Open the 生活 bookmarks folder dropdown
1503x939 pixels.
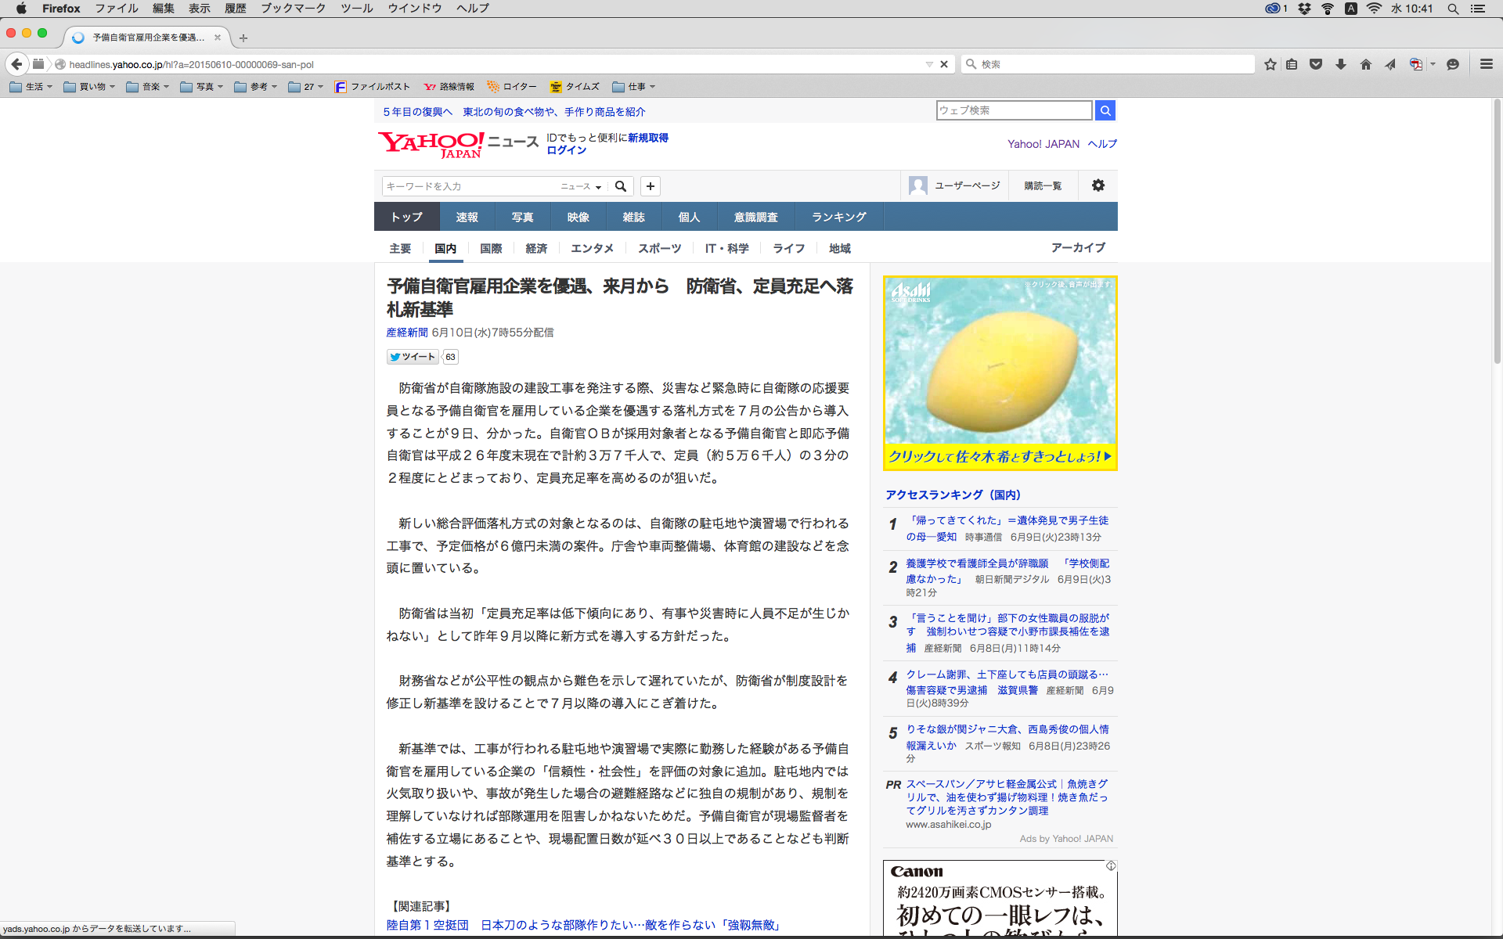pyautogui.click(x=31, y=87)
